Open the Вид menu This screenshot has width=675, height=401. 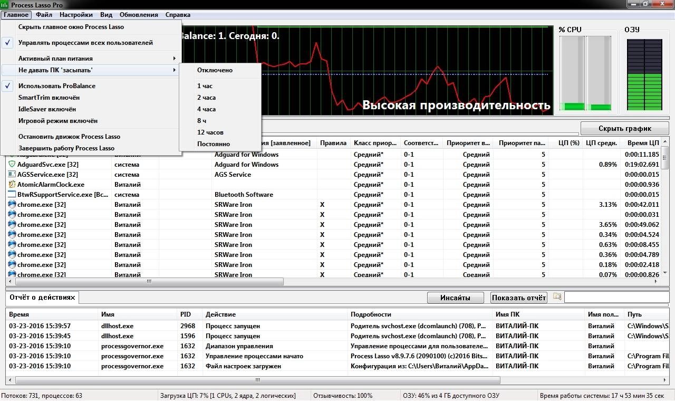[106, 15]
